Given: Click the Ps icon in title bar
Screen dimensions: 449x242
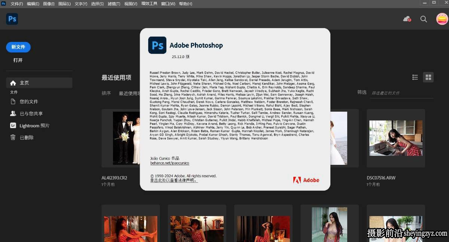Looking at the screenshot, I should point(4,3).
